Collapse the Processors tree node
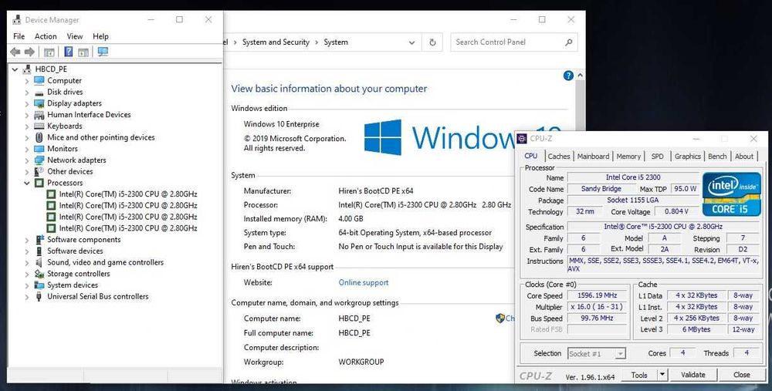 [26, 183]
